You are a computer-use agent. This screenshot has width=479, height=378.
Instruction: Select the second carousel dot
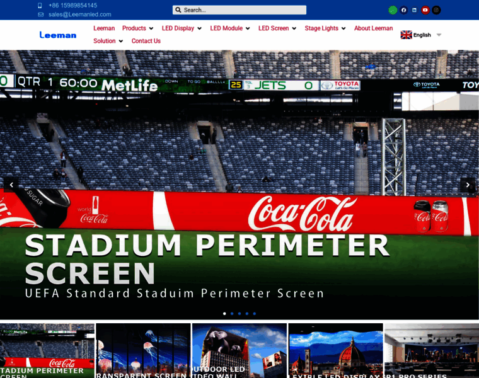(x=232, y=314)
